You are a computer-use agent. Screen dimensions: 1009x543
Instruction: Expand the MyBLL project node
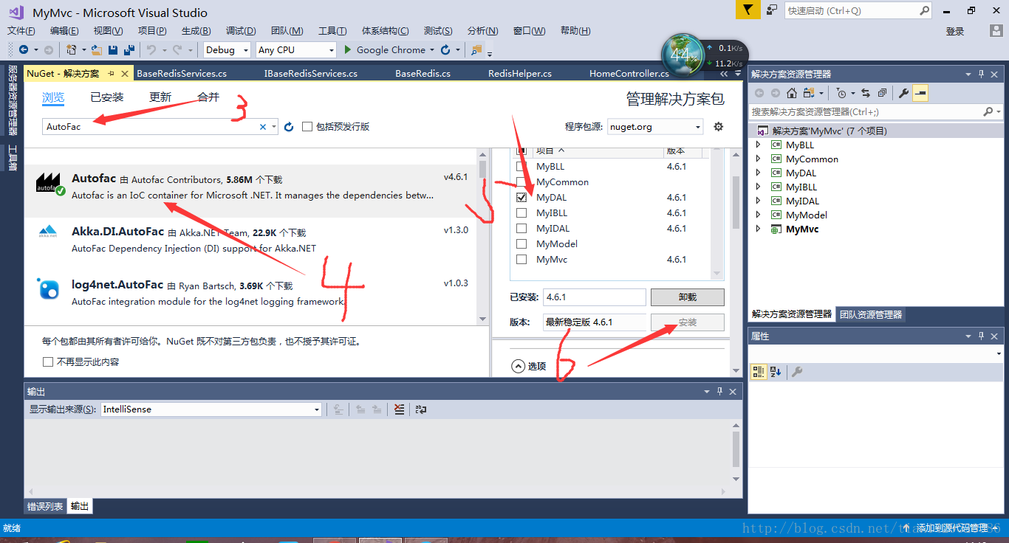(758, 145)
